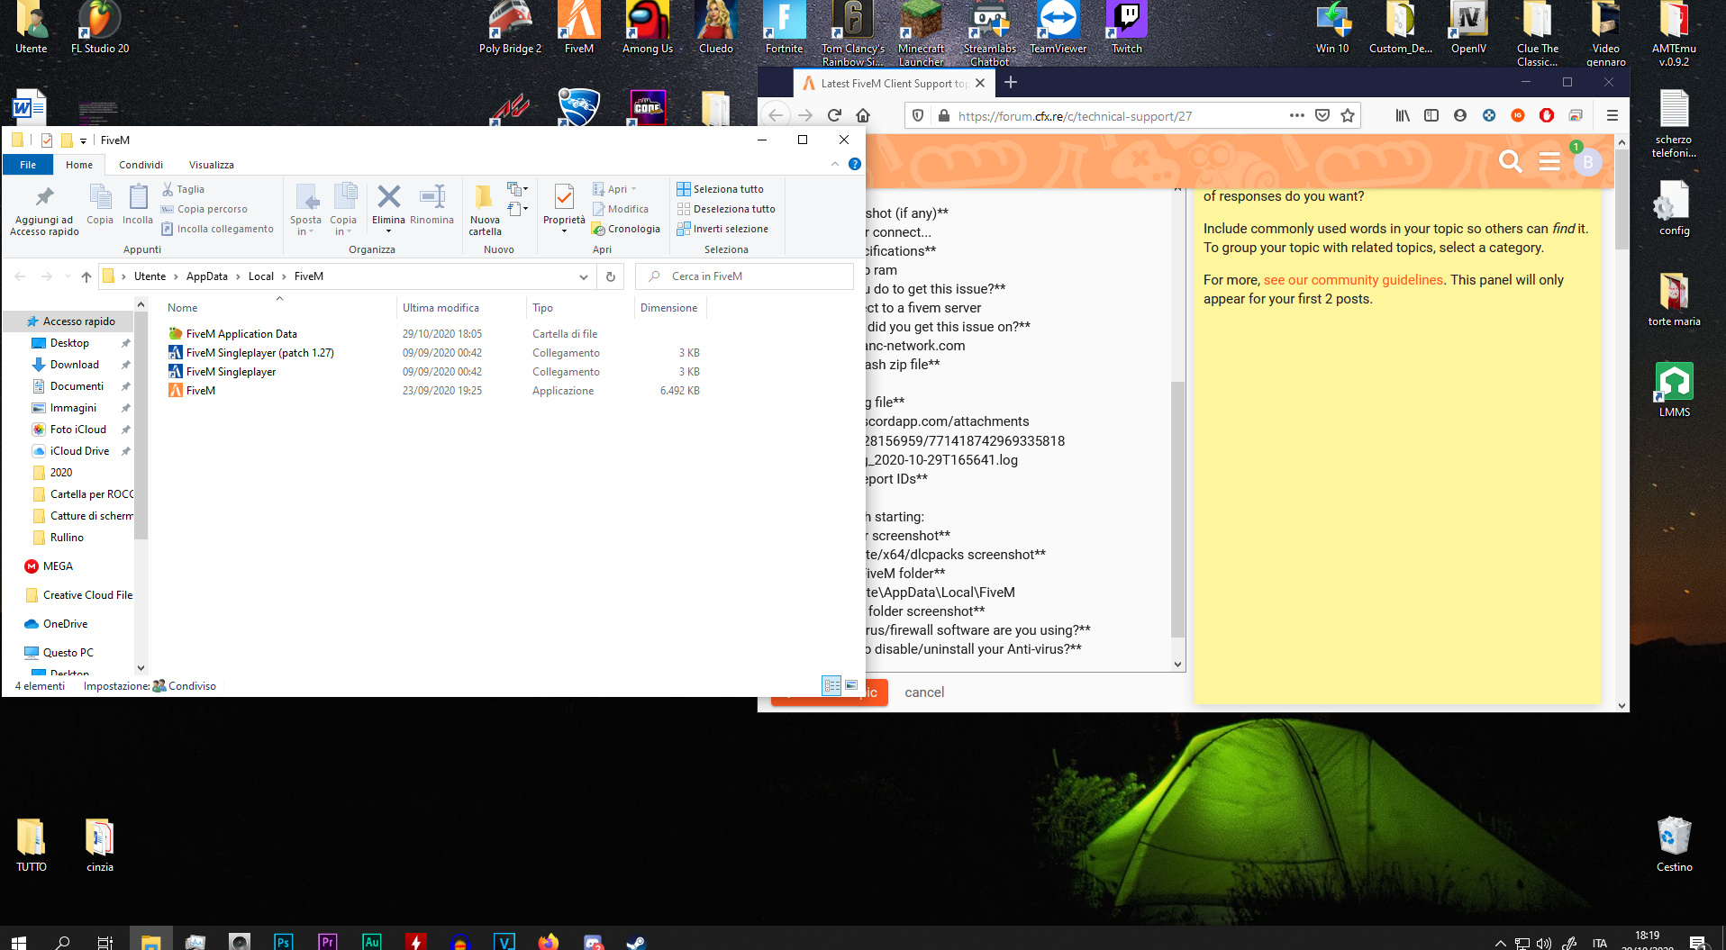Click the Firefox home button
Viewport: 1726px width, 950px height.
pos(863,115)
